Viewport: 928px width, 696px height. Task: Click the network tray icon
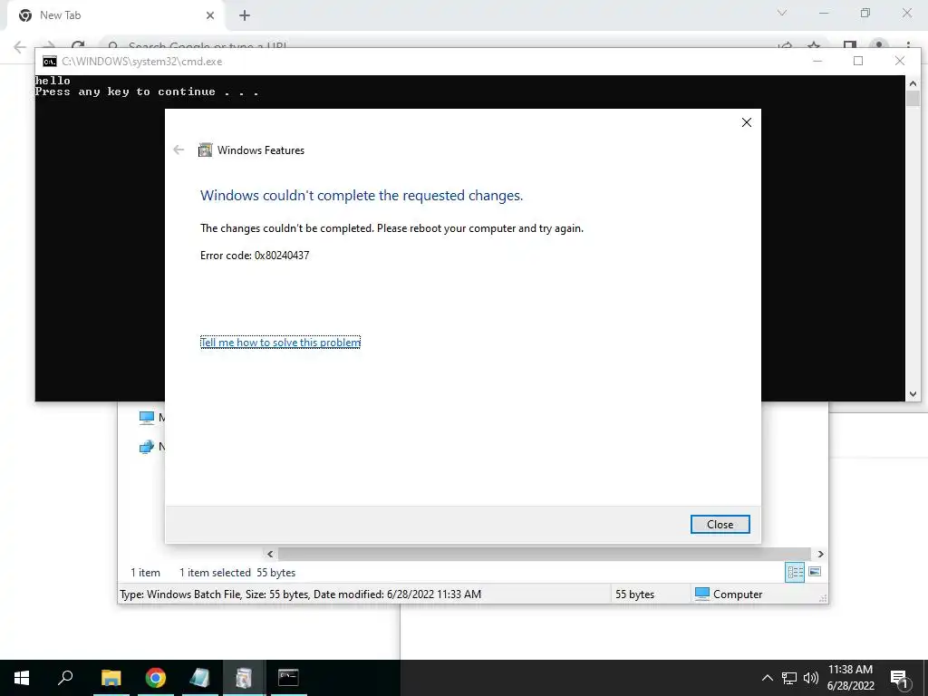[x=789, y=678]
